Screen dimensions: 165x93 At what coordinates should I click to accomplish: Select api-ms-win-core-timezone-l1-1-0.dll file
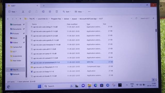pos(72,45)
